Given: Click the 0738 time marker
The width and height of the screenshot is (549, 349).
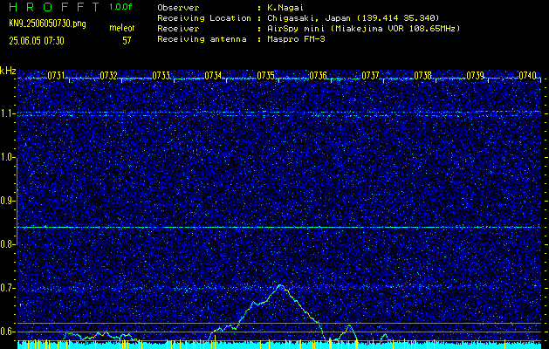Looking at the screenshot, I should point(423,75).
